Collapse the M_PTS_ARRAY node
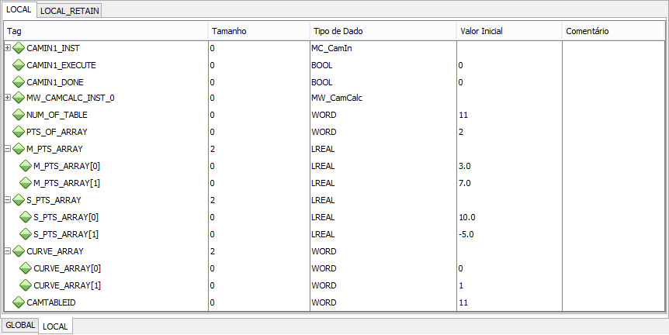The width and height of the screenshot is (669, 335). (8, 149)
